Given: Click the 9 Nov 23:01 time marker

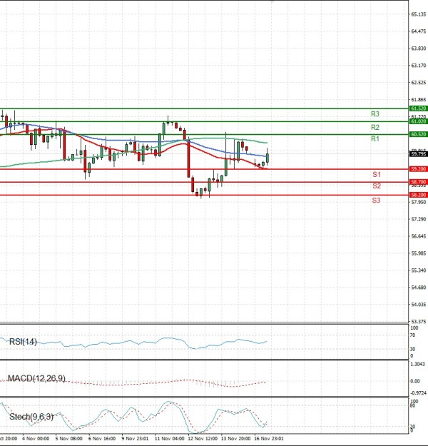Looking at the screenshot, I should (134, 439).
